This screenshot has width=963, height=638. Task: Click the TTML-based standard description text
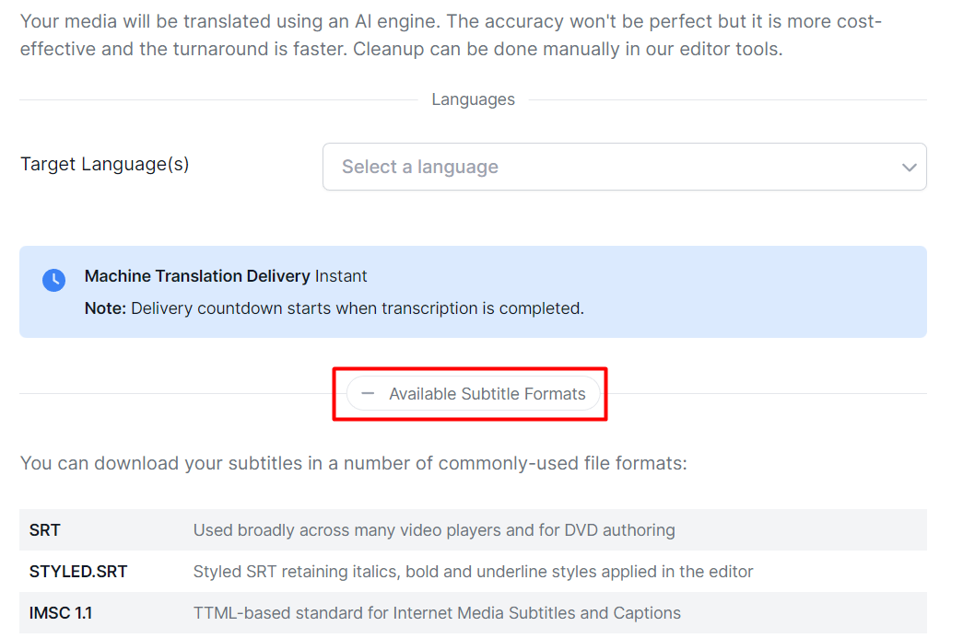click(x=437, y=613)
